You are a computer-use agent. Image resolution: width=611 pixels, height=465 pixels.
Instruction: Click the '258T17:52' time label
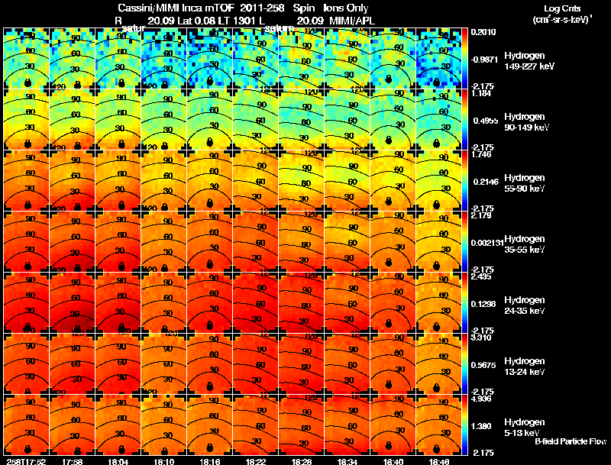tap(26, 461)
